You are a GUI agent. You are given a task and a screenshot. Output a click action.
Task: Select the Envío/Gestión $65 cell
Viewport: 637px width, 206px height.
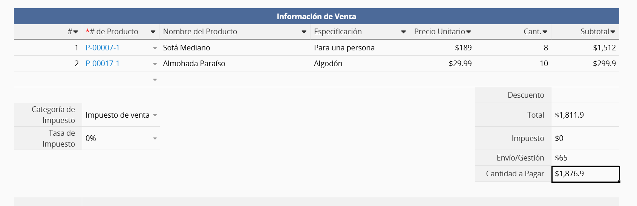(x=585, y=158)
